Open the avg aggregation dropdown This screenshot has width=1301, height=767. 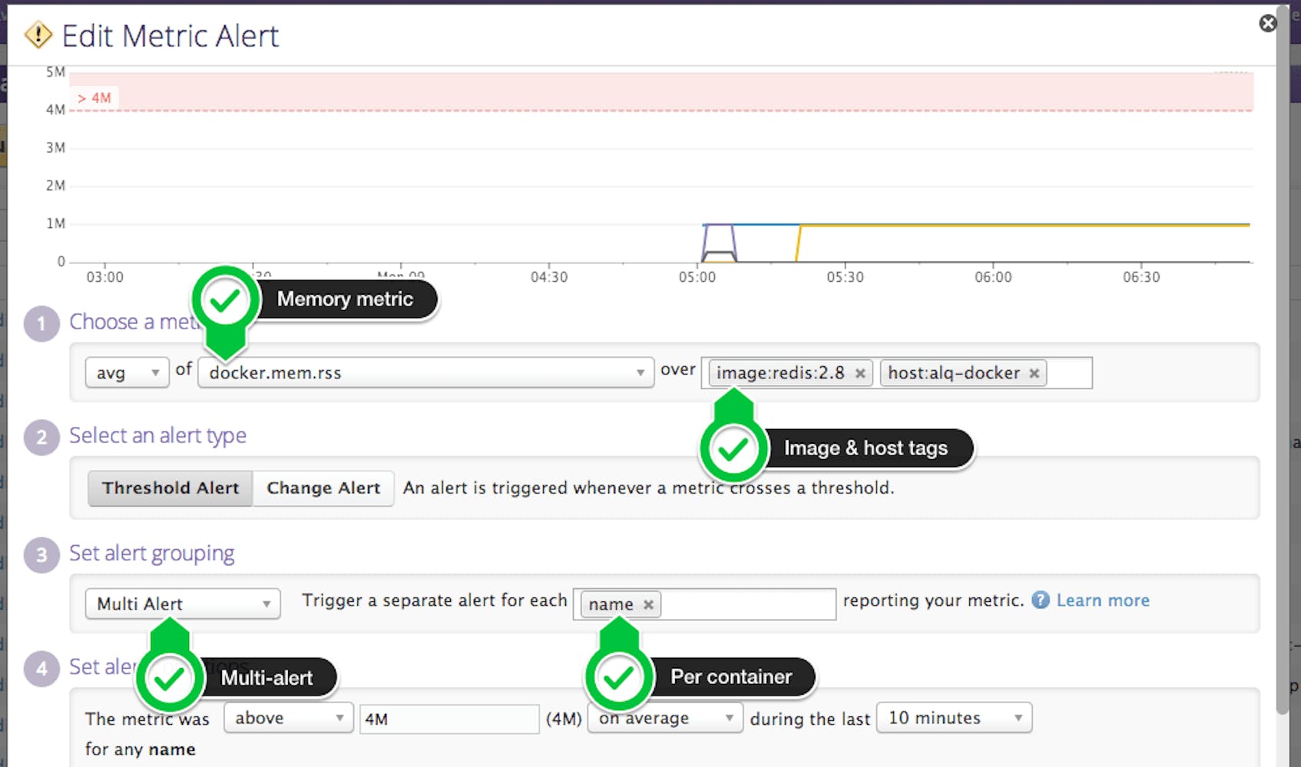coord(127,372)
